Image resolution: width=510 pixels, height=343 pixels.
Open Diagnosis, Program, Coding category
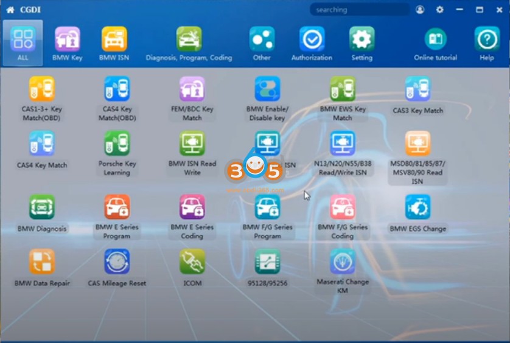coord(189,44)
